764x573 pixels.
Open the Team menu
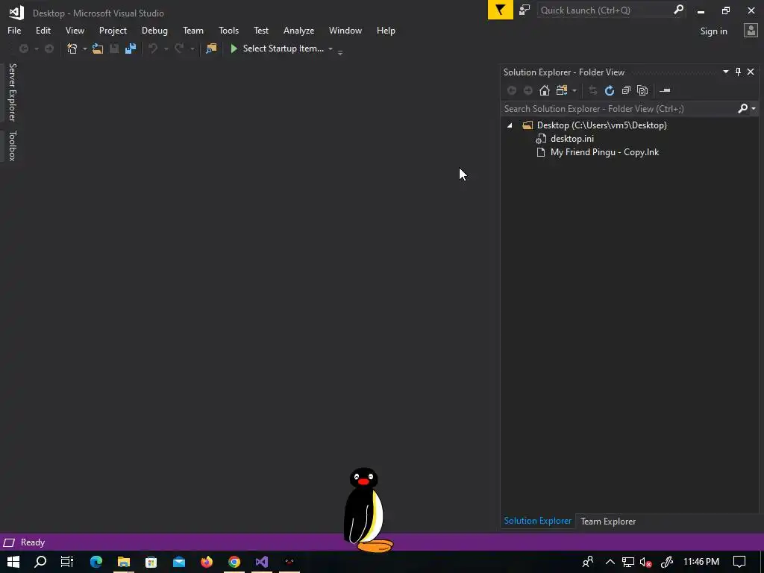193,31
